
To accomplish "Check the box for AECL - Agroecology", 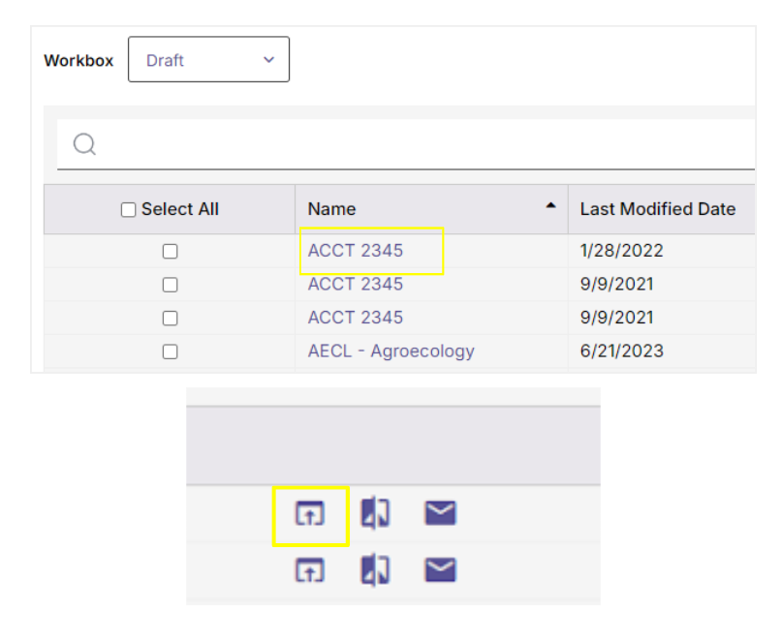I will click(170, 351).
